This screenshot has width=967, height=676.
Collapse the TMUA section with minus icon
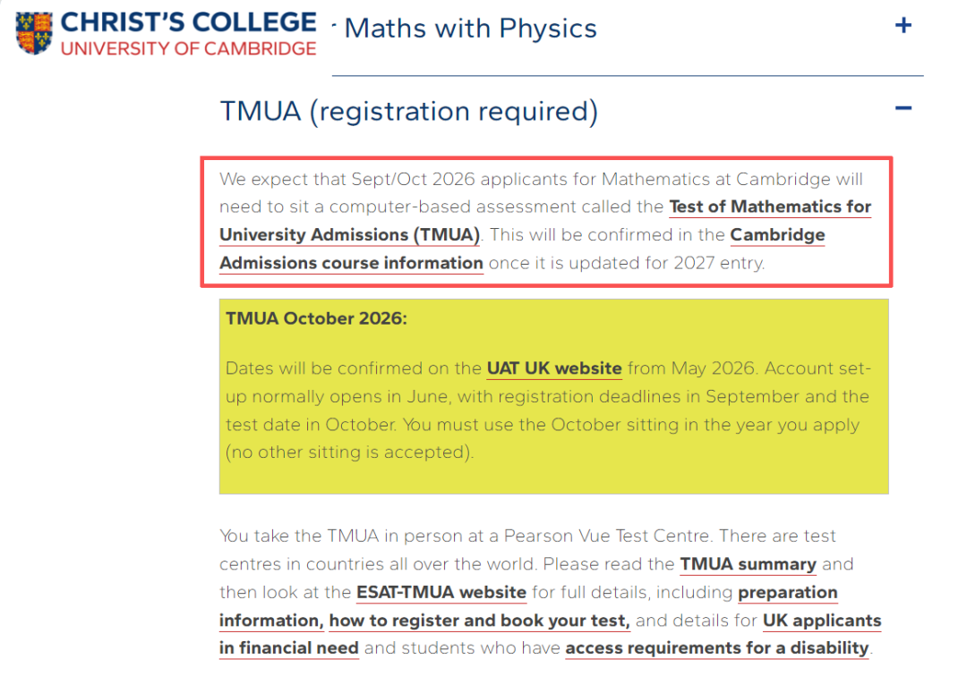click(903, 109)
